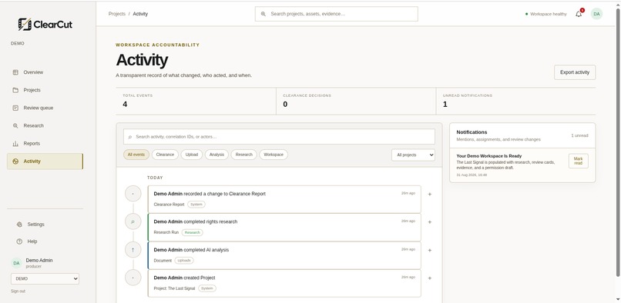Click Workspace healthy status indicator
The height and width of the screenshot is (303, 621).
[x=545, y=14]
